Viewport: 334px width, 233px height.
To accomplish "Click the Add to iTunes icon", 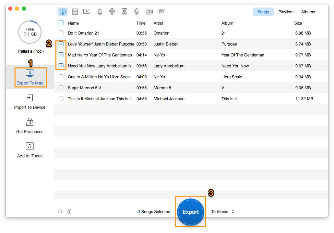I will pos(30,146).
